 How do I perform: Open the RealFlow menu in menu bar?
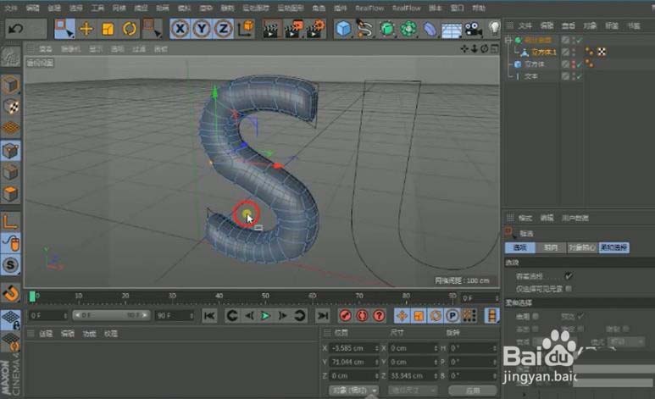369,7
